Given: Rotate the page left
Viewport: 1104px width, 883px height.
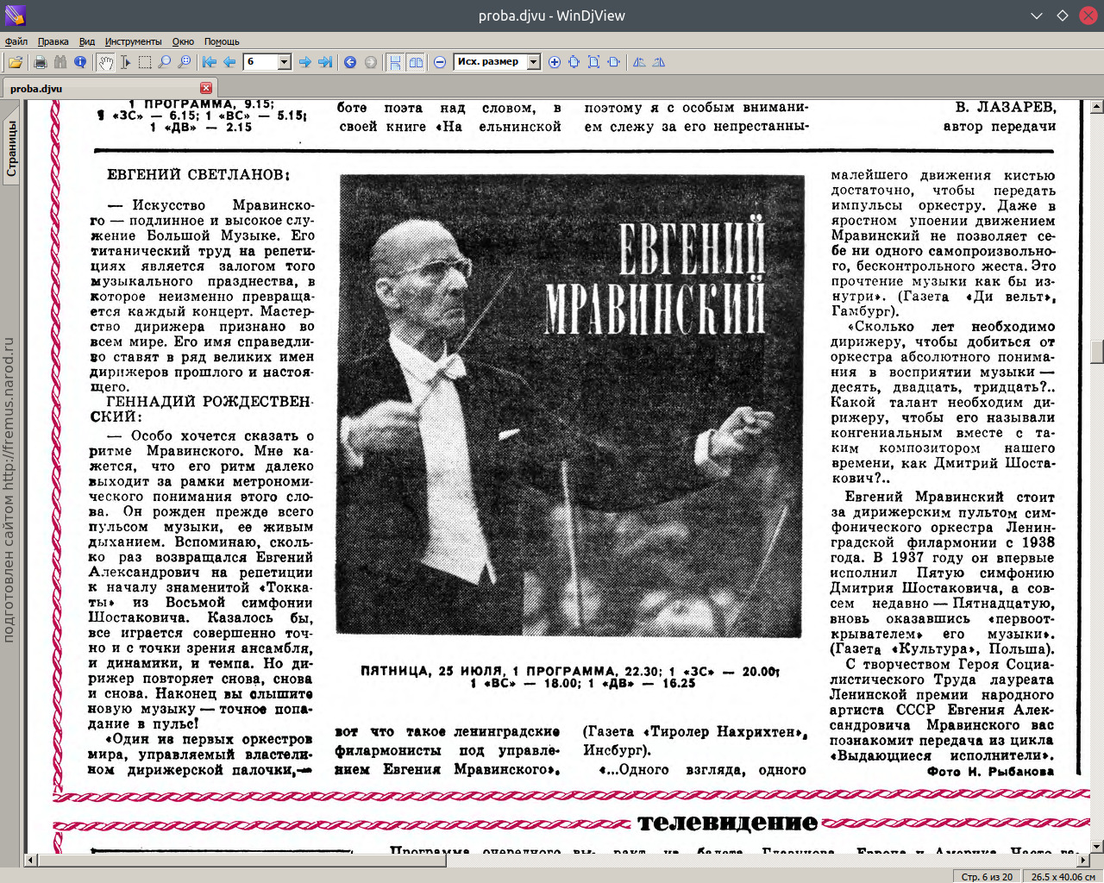Looking at the screenshot, I should click(639, 62).
